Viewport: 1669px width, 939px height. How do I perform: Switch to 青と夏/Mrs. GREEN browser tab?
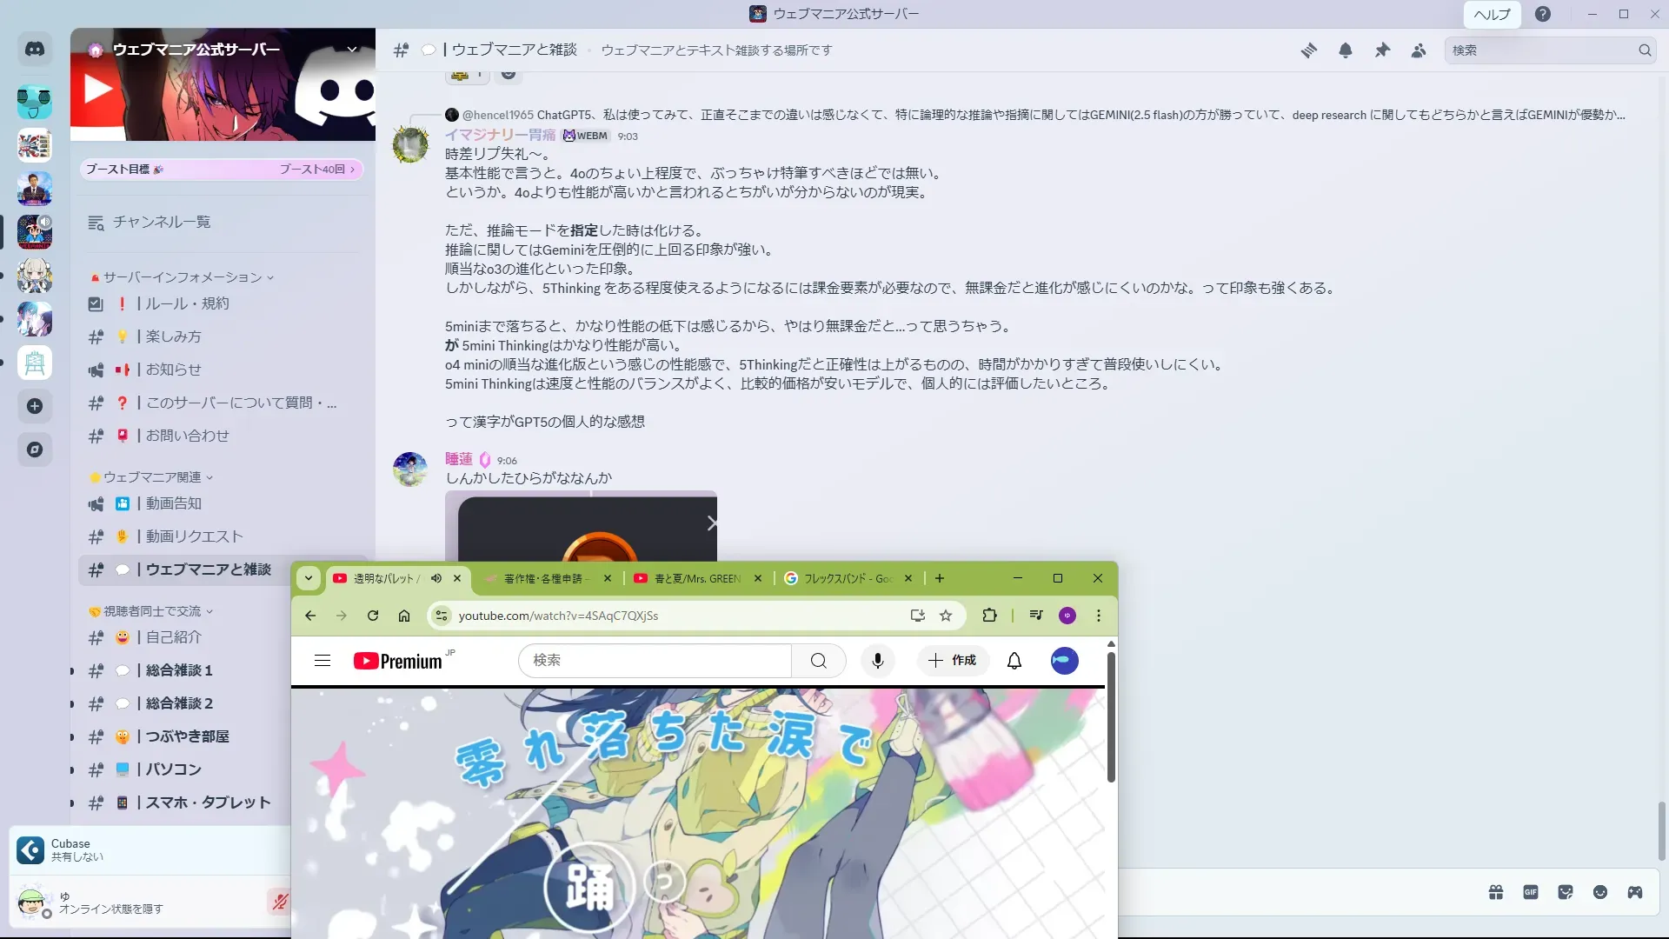coord(696,578)
